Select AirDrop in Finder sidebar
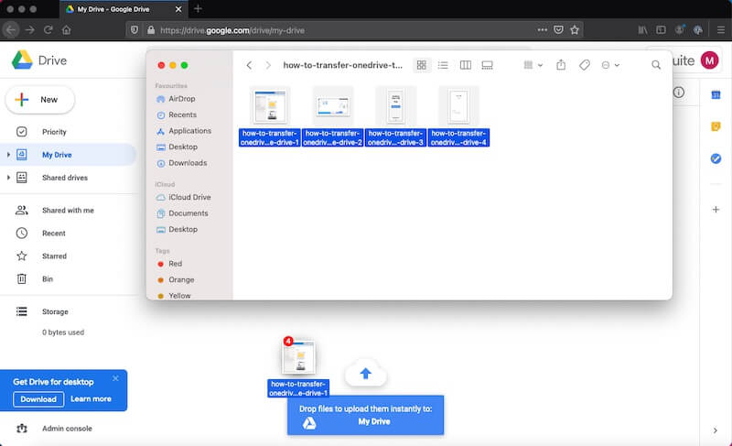Viewport: 732px width, 446px height. click(x=182, y=99)
